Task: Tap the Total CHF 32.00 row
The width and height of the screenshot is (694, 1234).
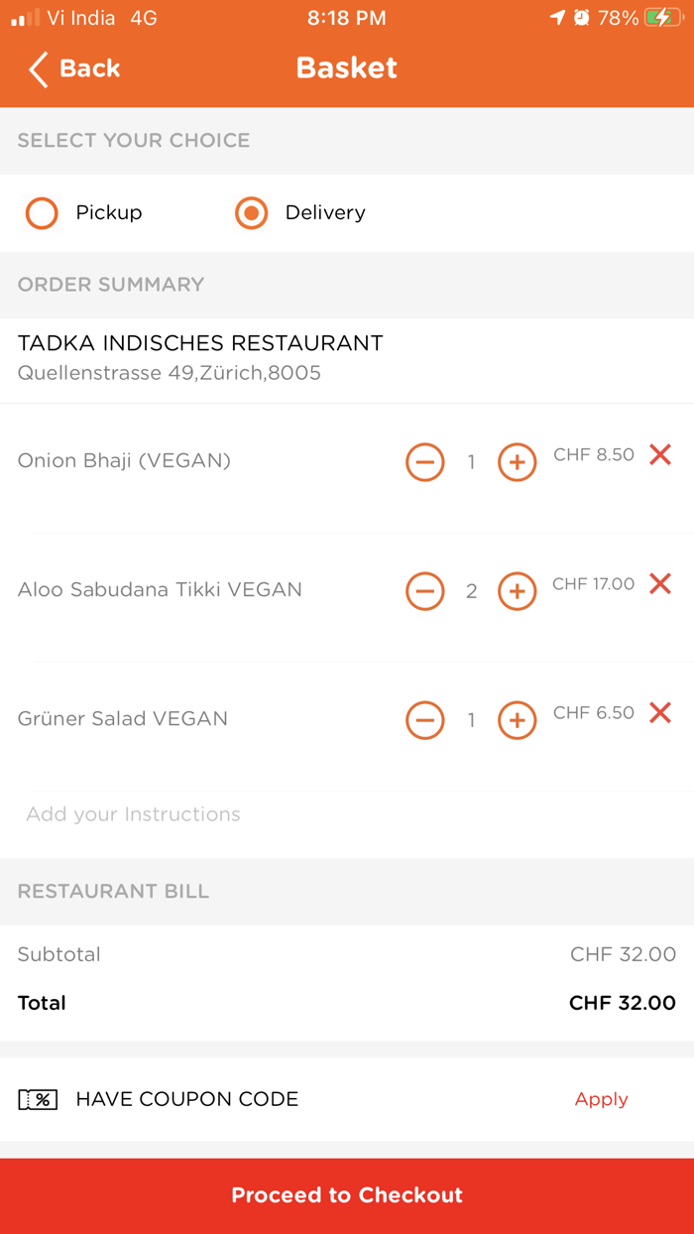Action: (x=346, y=1003)
